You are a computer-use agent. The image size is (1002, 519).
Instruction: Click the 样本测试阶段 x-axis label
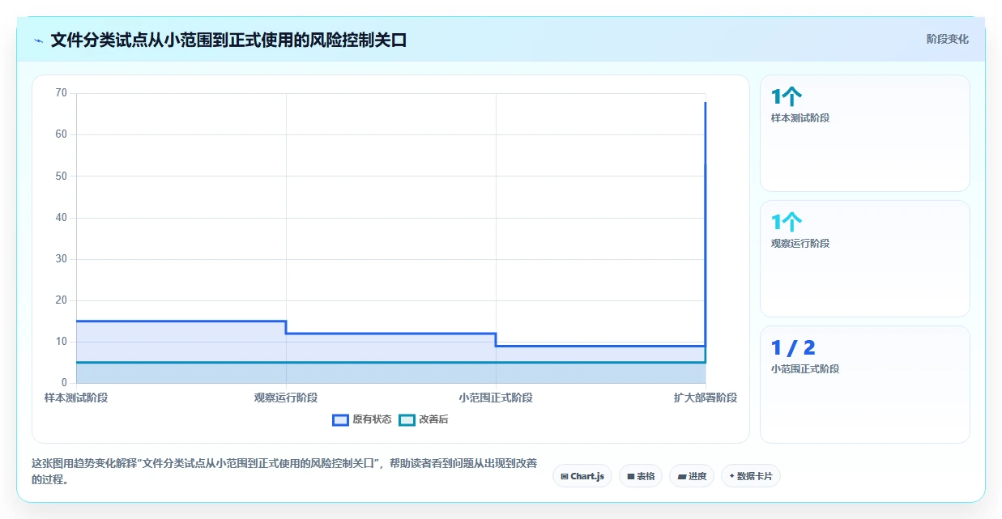click(x=76, y=398)
